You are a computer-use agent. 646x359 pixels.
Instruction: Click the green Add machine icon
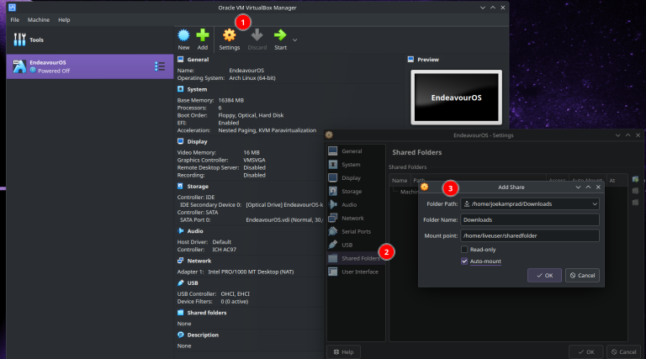click(203, 36)
